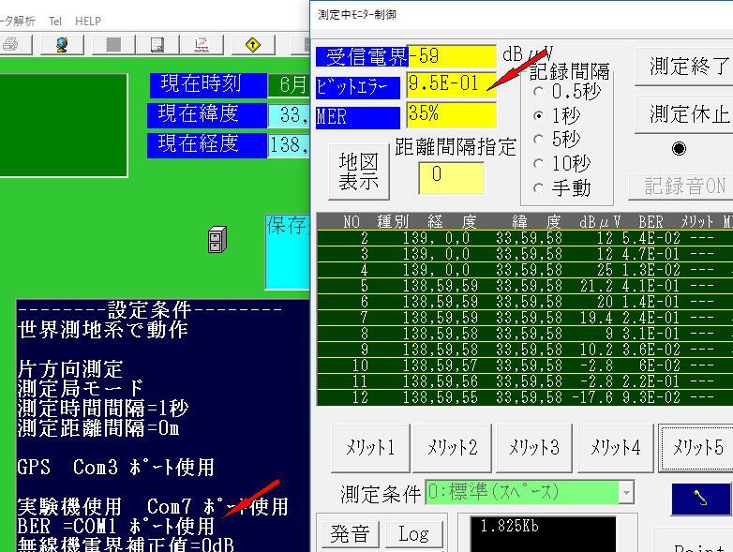Click the file cabinet icon
Screen dimensions: 733x552
coord(217,242)
